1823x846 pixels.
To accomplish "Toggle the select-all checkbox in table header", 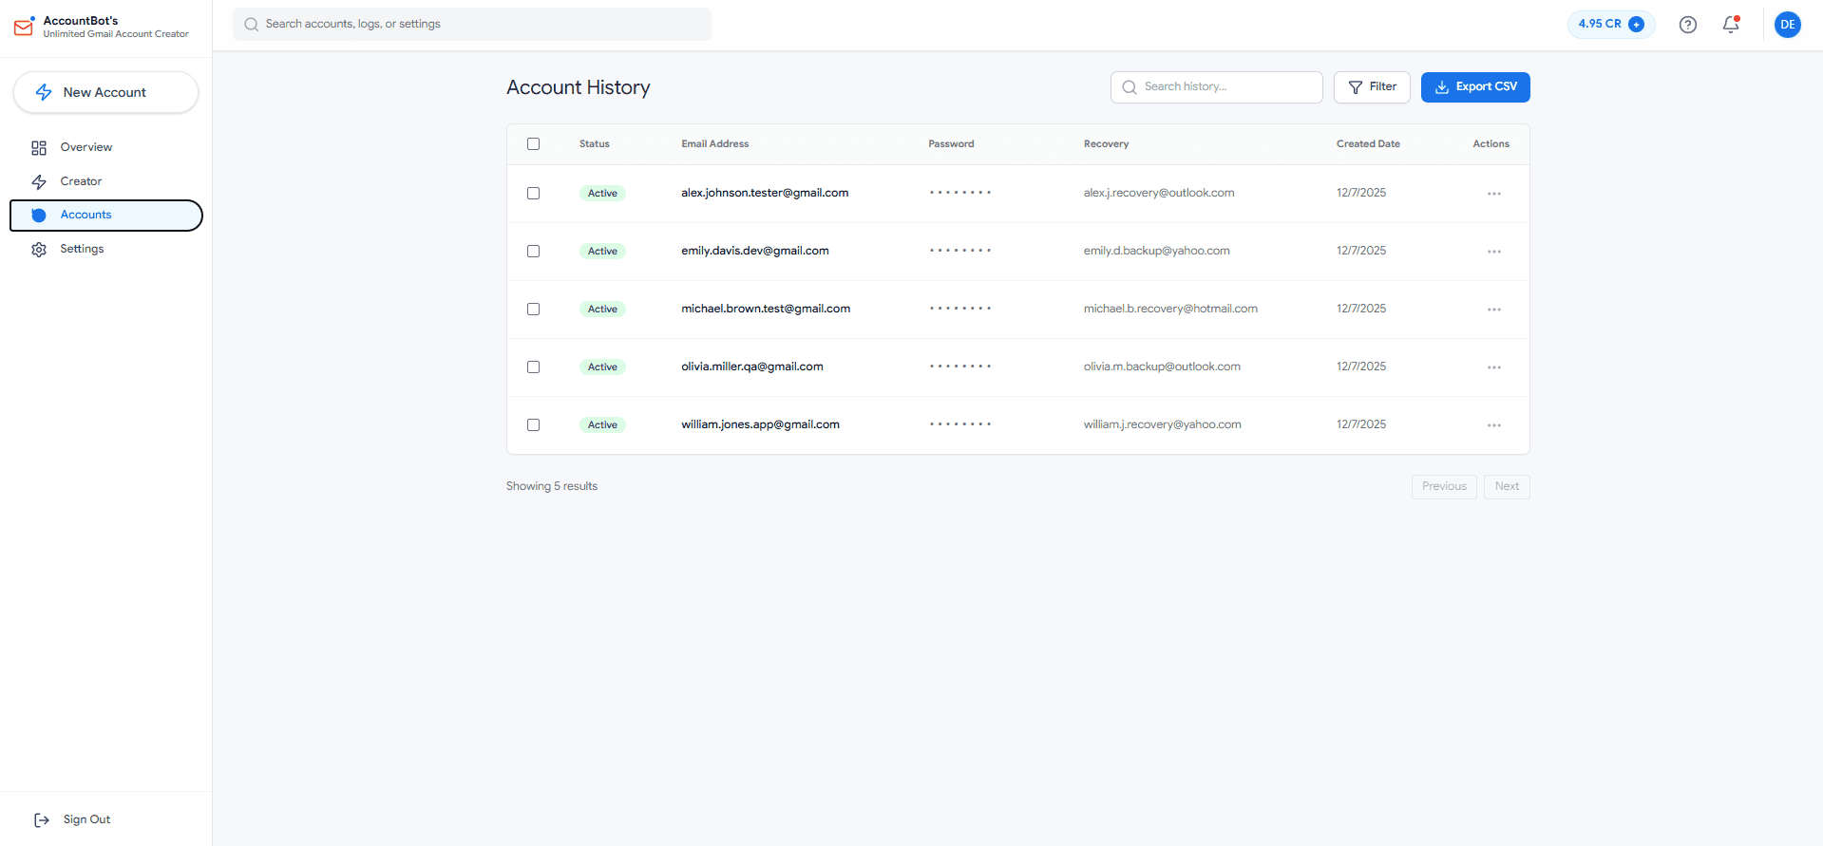I will click(533, 144).
